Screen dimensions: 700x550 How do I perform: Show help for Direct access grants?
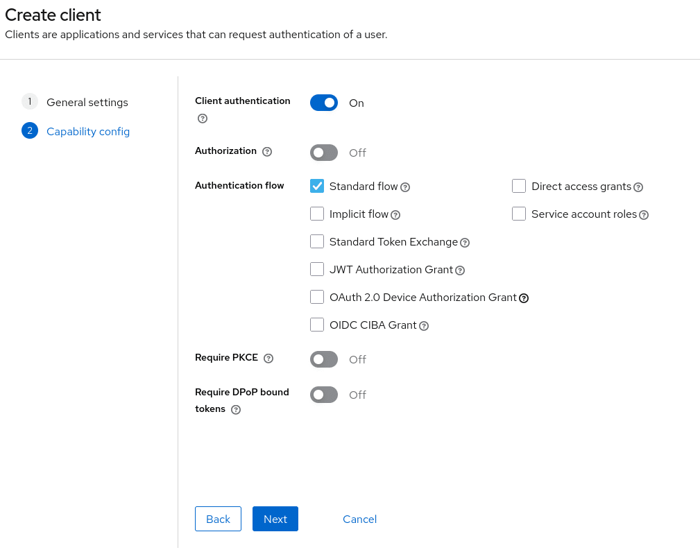(x=638, y=187)
